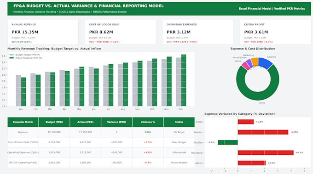Image resolution: width=313 pixels, height=174 pixels.
Task: Click the January budget target bar
Action: [18, 90]
